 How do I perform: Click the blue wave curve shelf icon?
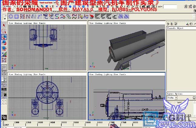tap(69, 16)
